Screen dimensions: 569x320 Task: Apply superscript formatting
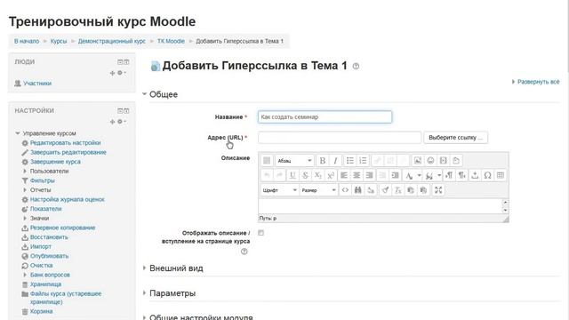[331, 175]
